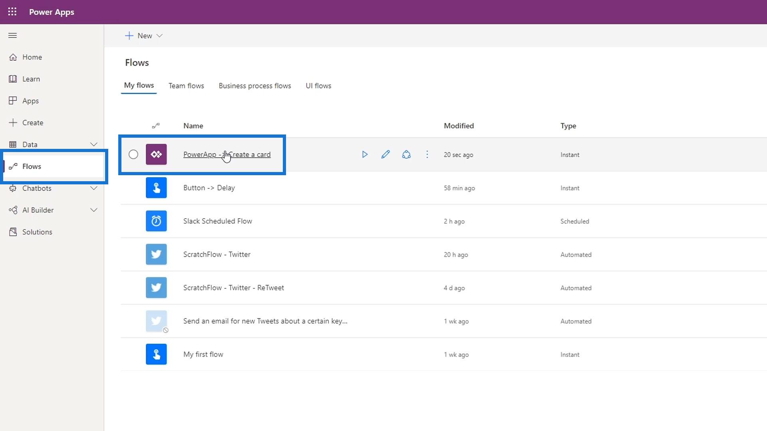767x431 pixels.
Task: Click the Slack Scheduled Flow alarm icon
Action: [x=156, y=221]
